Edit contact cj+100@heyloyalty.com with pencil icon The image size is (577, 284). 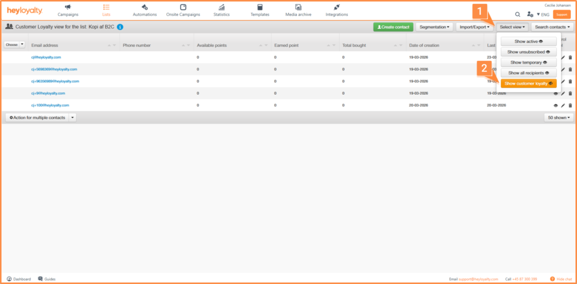click(x=563, y=105)
